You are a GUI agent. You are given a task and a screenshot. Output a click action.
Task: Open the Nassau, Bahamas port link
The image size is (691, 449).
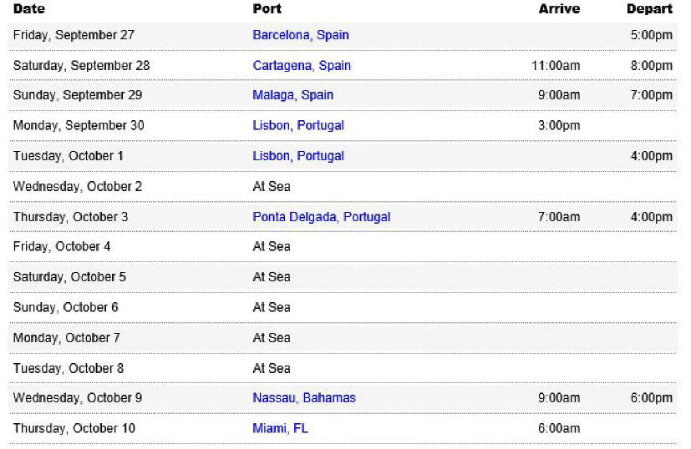(x=303, y=398)
